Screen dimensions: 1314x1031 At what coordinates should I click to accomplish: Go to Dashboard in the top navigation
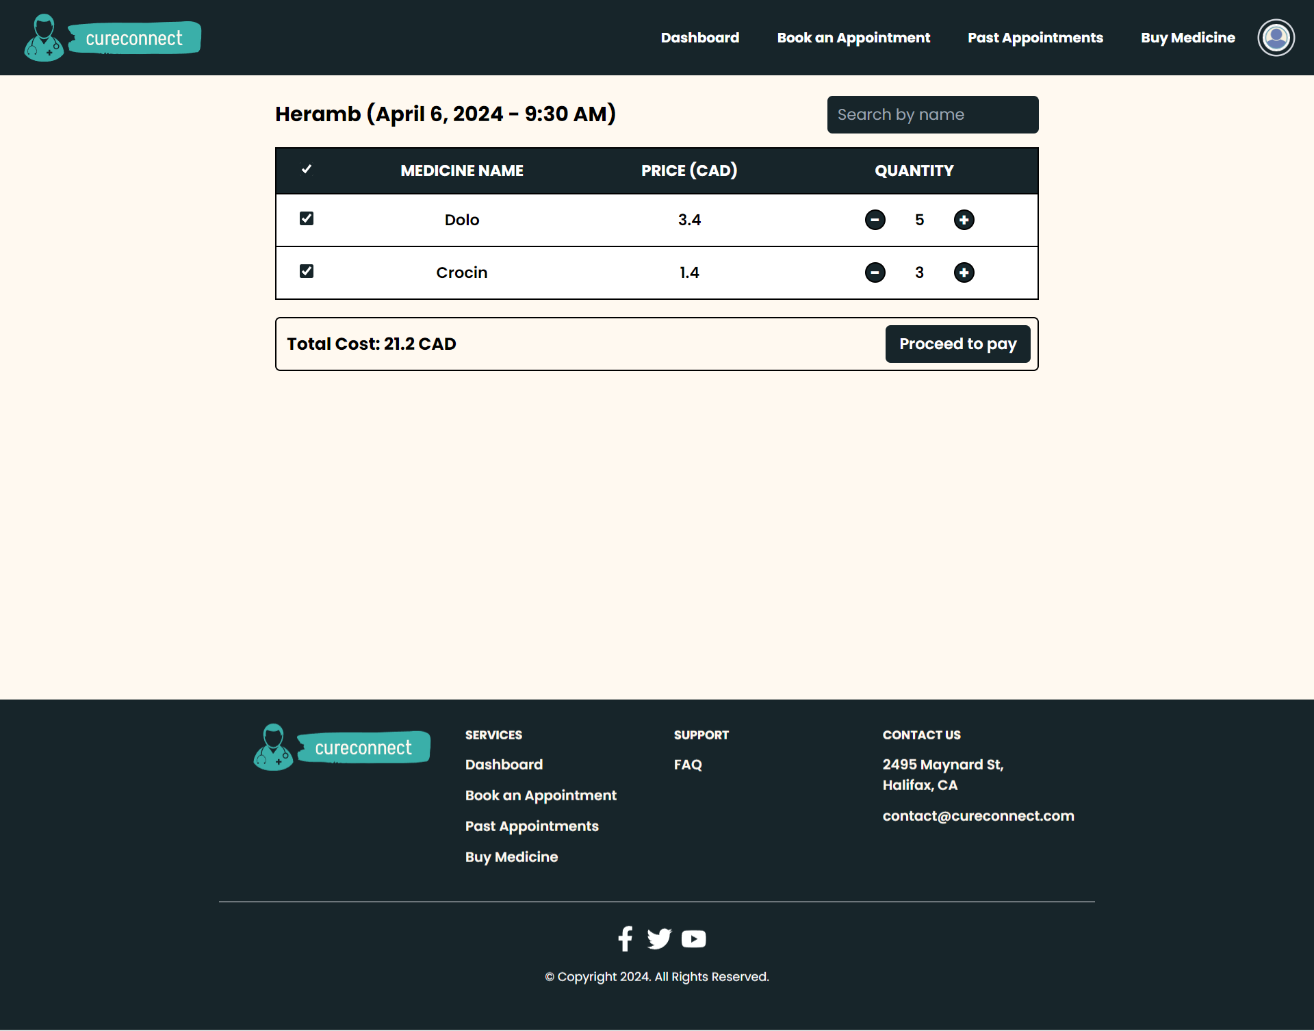699,38
